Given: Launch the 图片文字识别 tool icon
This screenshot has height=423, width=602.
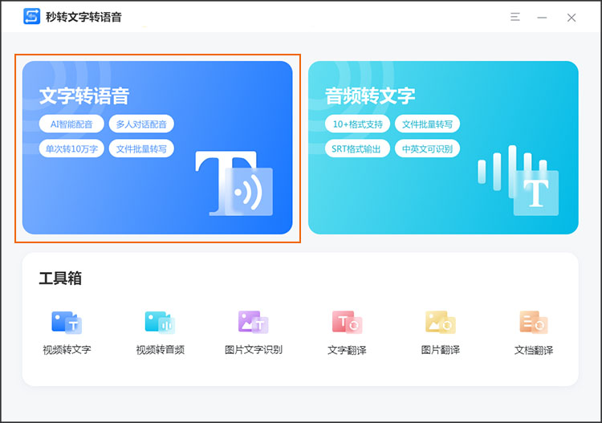Looking at the screenshot, I should pos(254,323).
